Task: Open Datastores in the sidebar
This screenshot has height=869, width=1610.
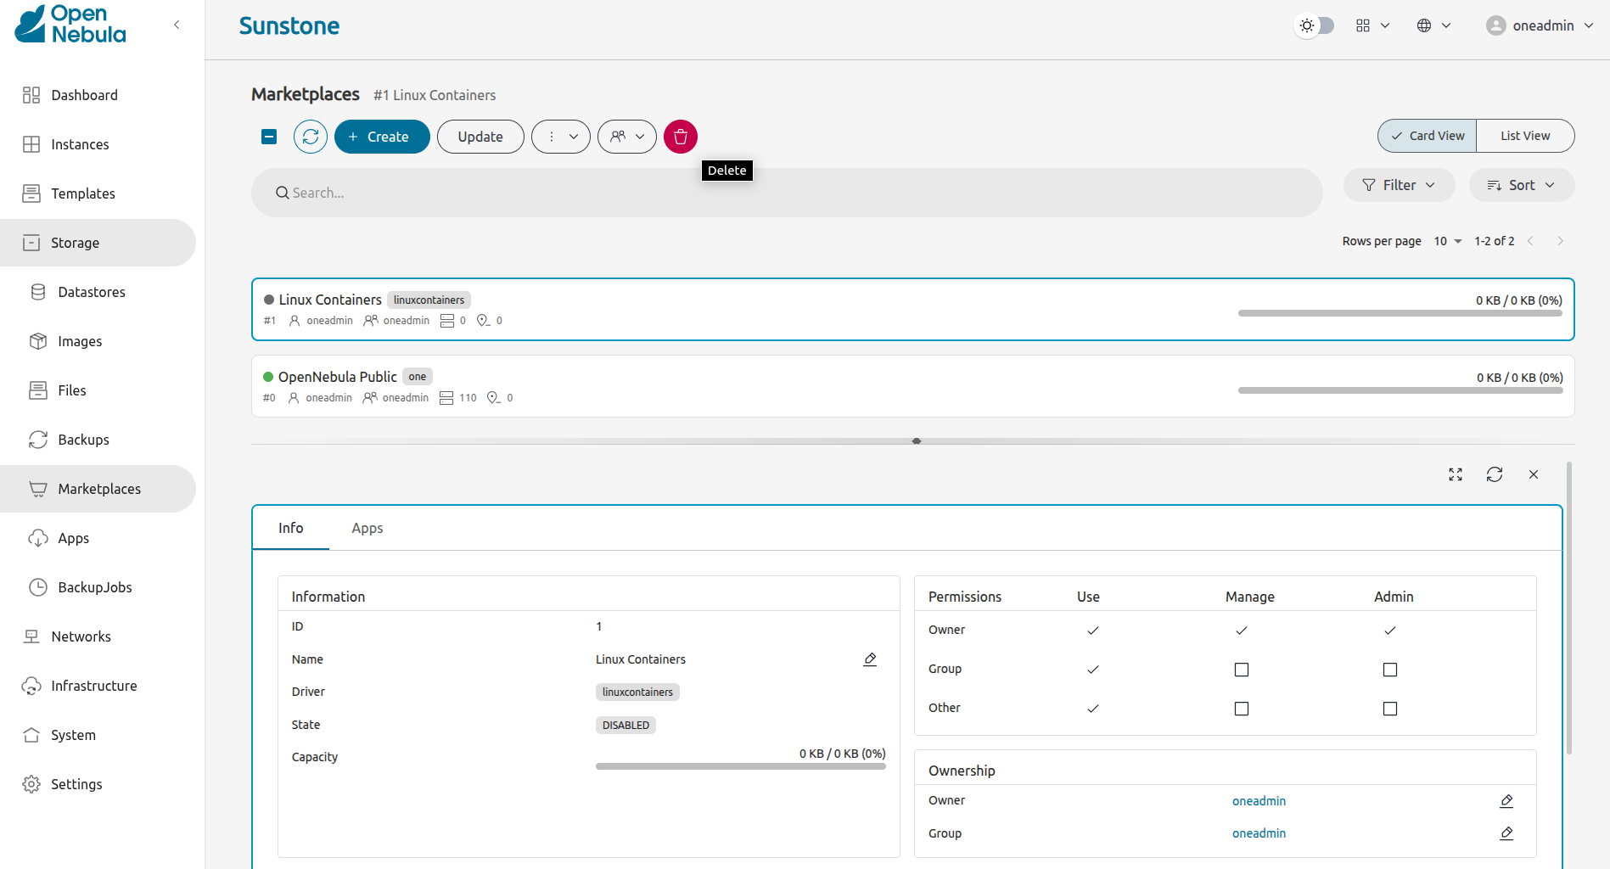Action: click(x=92, y=292)
